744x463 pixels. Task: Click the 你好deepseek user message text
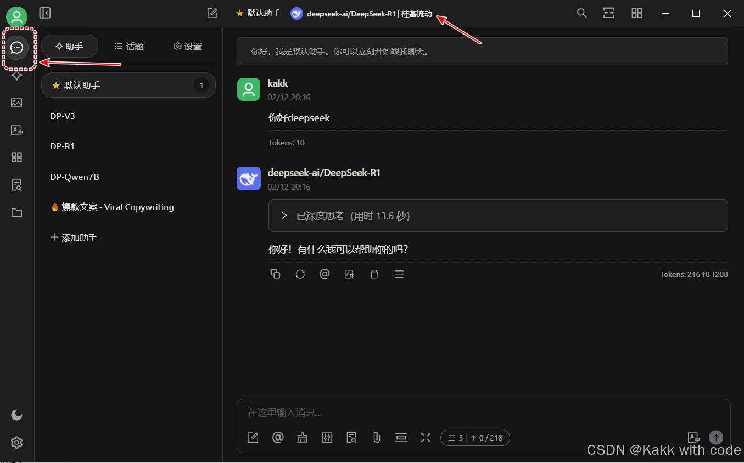point(299,118)
